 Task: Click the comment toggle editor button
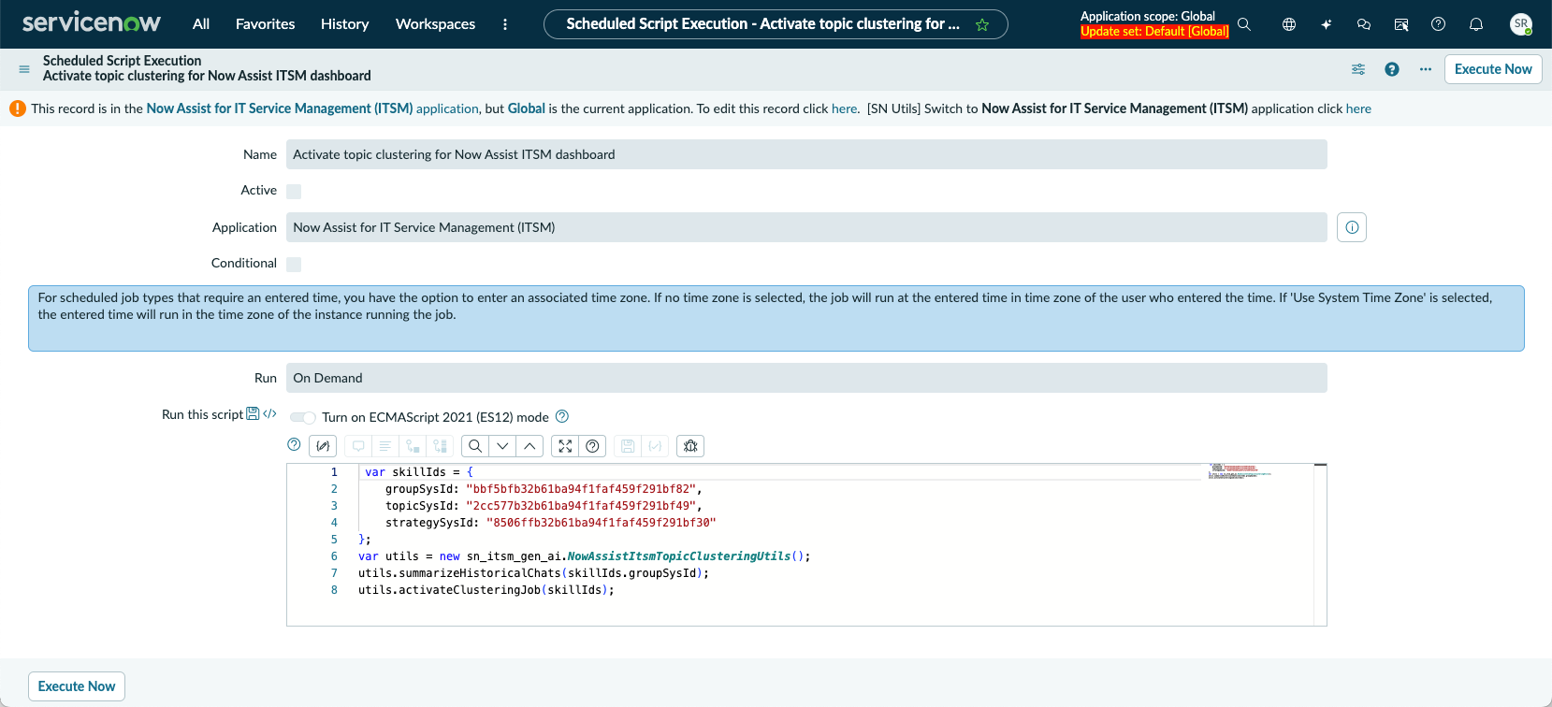click(358, 446)
